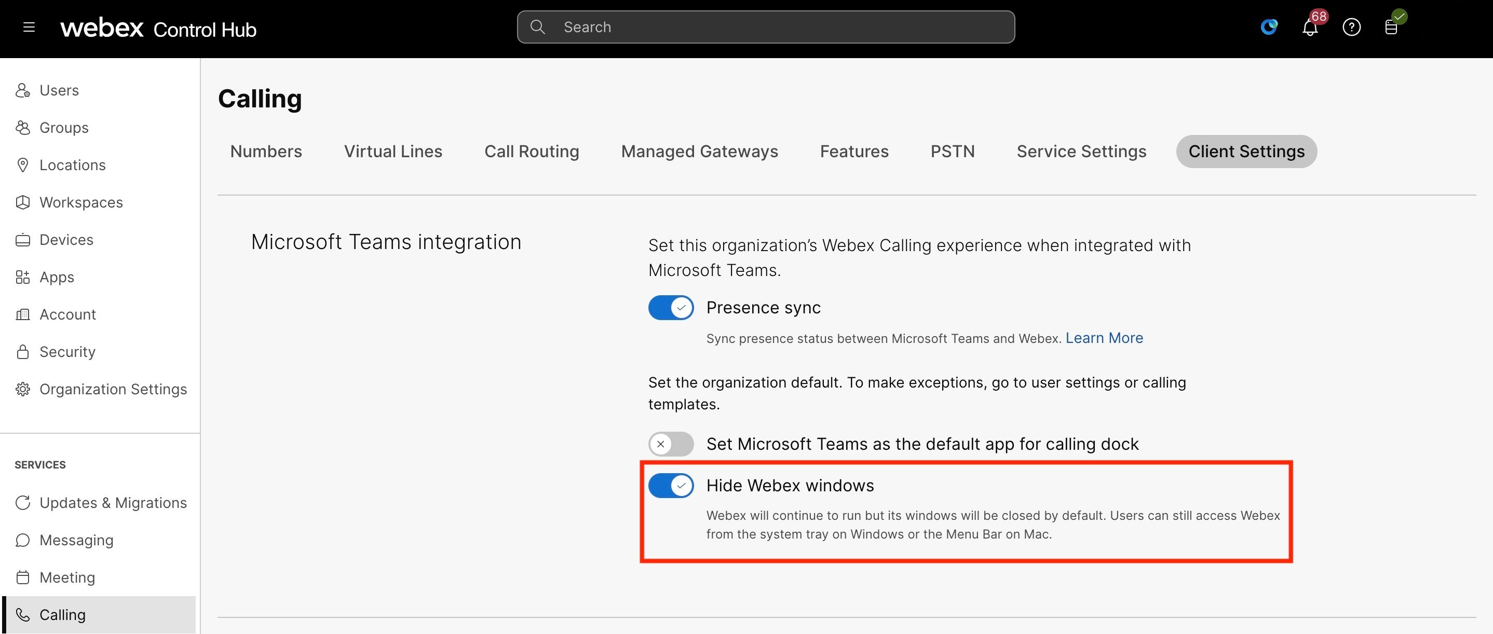Open the Help icon
The height and width of the screenshot is (634, 1493).
(x=1352, y=26)
